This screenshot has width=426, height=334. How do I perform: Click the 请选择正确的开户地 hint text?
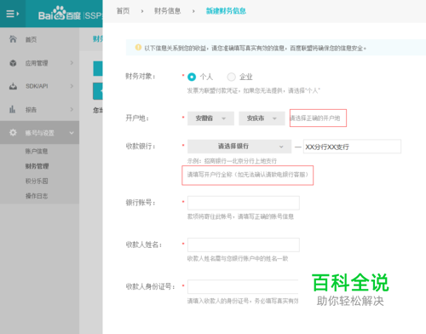315,118
